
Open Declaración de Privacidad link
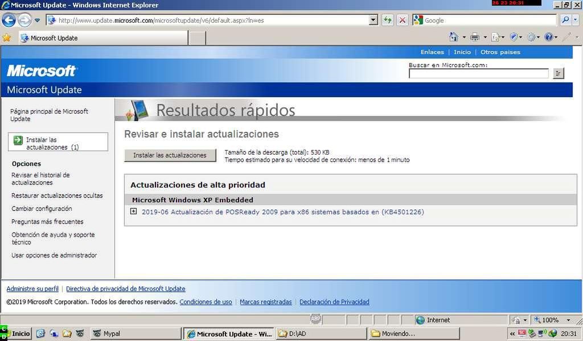pos(334,302)
